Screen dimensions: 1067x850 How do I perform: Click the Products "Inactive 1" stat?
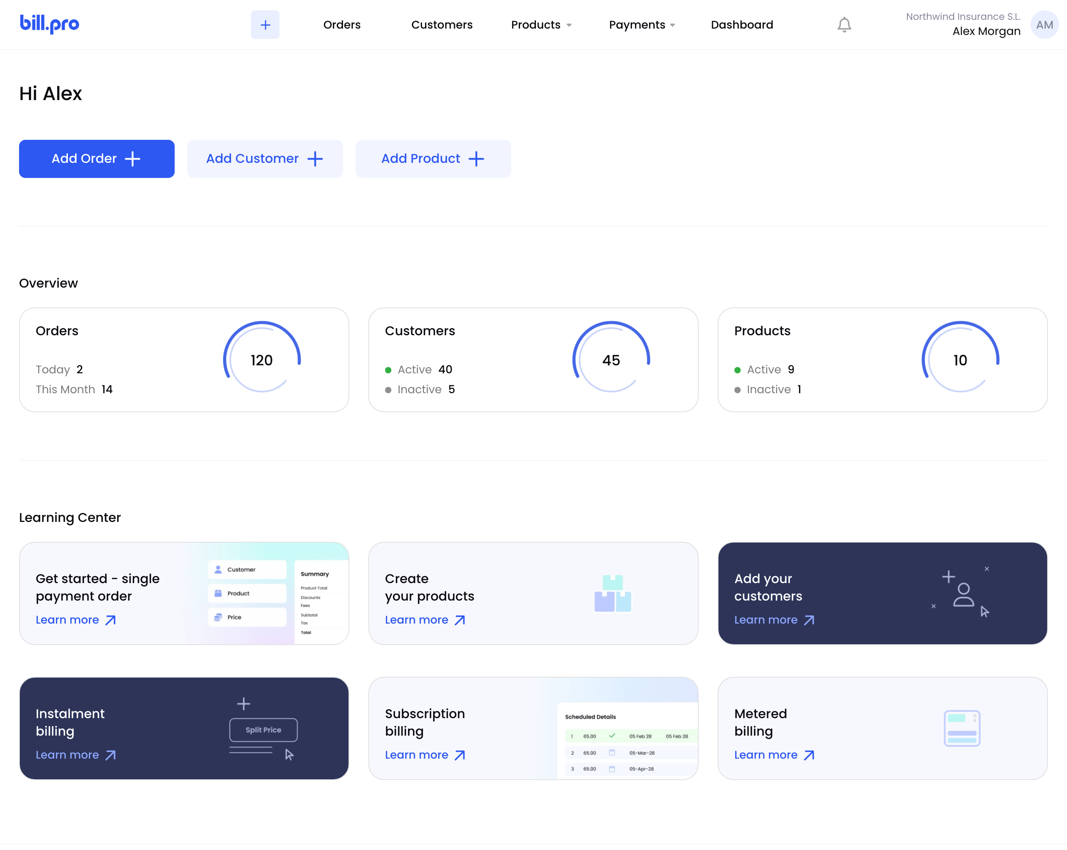[x=768, y=389]
